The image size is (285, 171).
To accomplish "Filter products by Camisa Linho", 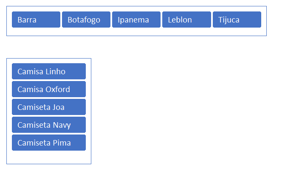I will click(49, 71).
